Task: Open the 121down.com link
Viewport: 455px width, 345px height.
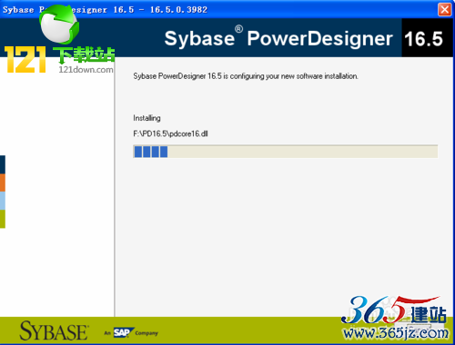Action: [86, 70]
